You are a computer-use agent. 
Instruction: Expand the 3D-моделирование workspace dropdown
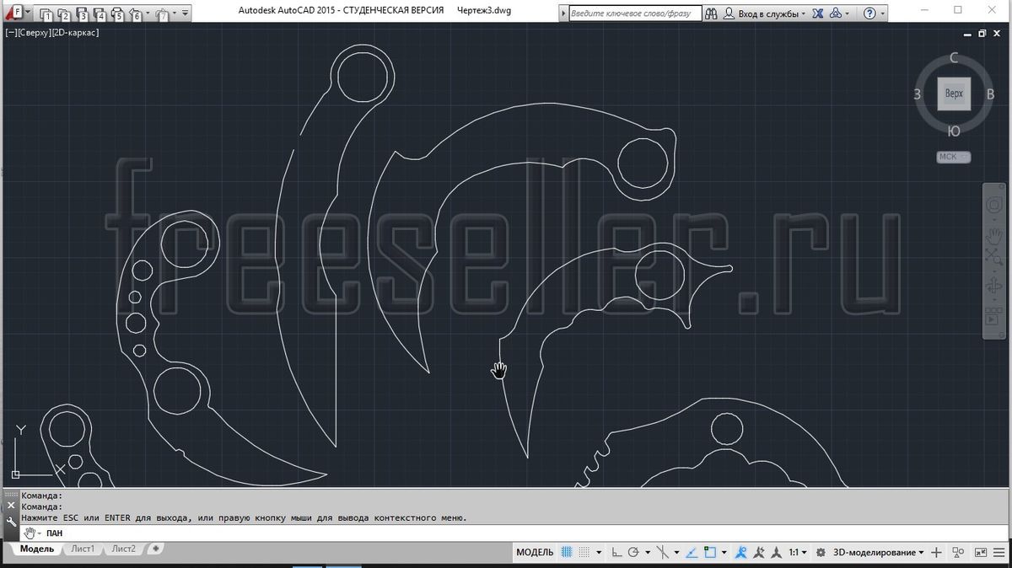[x=879, y=553]
